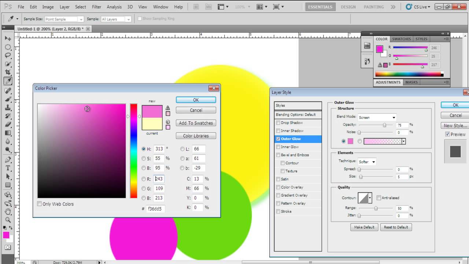
Task: Click out-of-gamut warning triangle in Color Picker
Action: (167, 108)
